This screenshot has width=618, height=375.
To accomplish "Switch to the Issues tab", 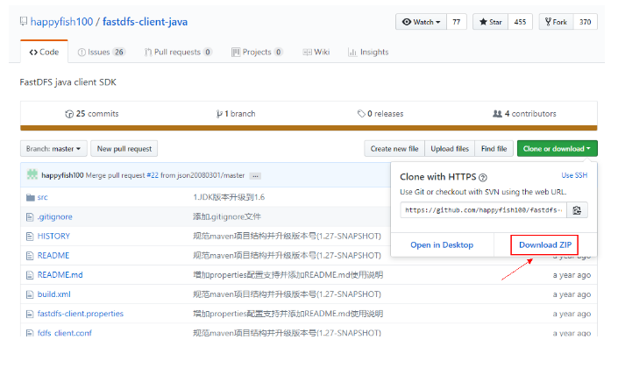I will [102, 52].
